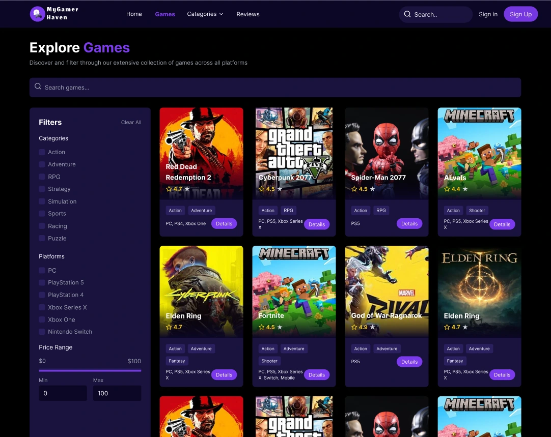View Details on the ALvals card
The height and width of the screenshot is (437, 551).
click(x=502, y=224)
